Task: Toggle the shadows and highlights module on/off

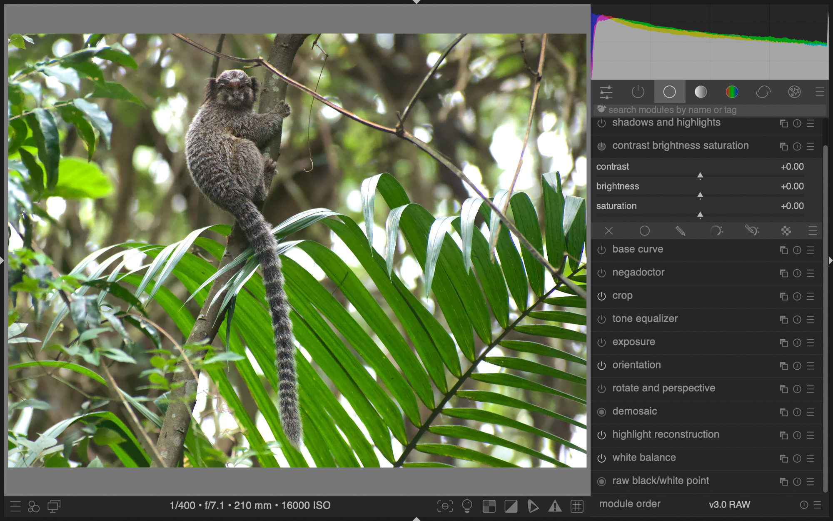Action: coord(602,123)
